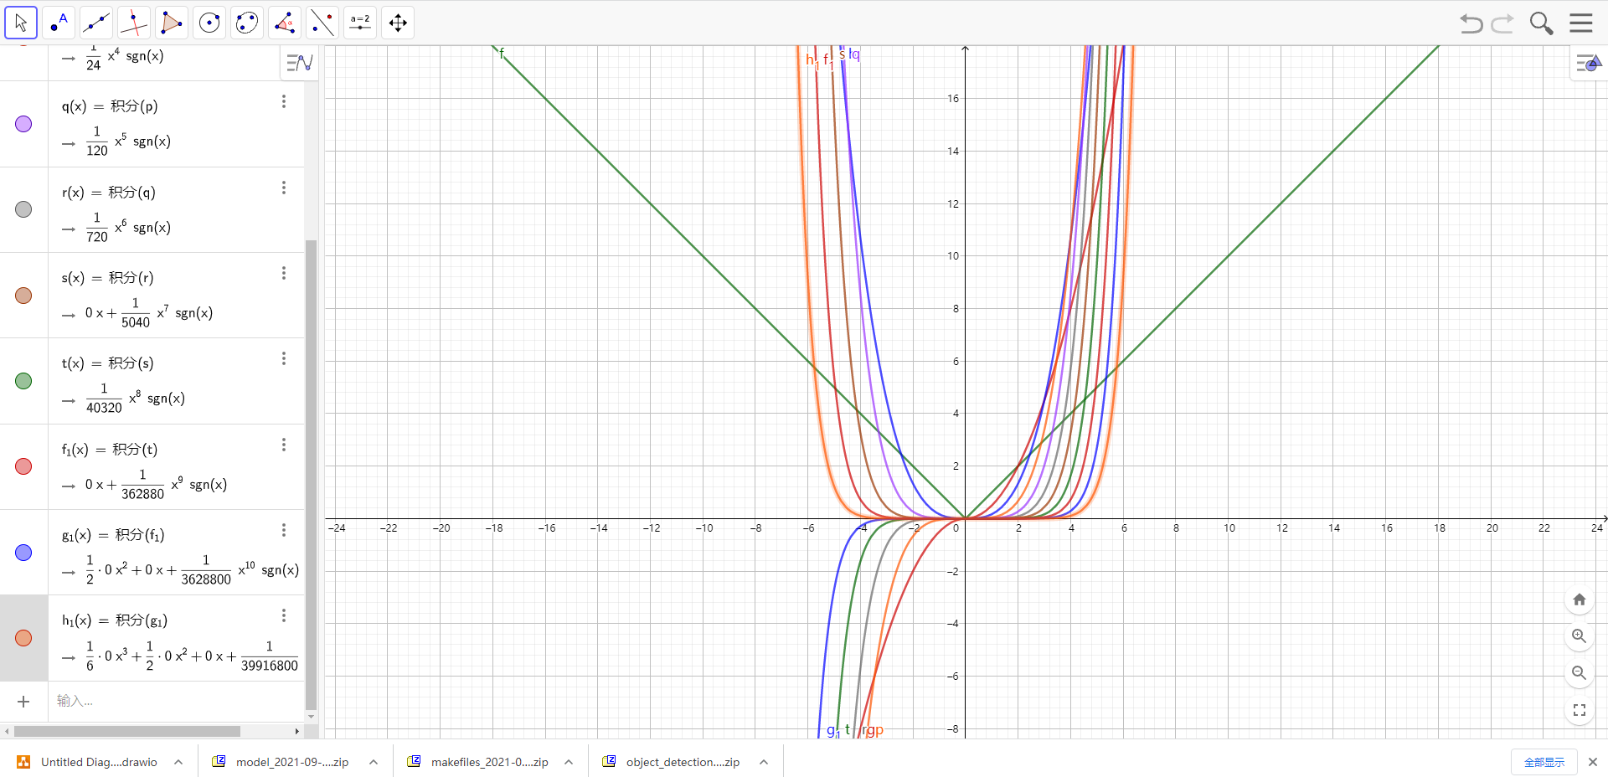Toggle visibility of function f₁(x)
This screenshot has height=777, width=1608.
click(23, 466)
